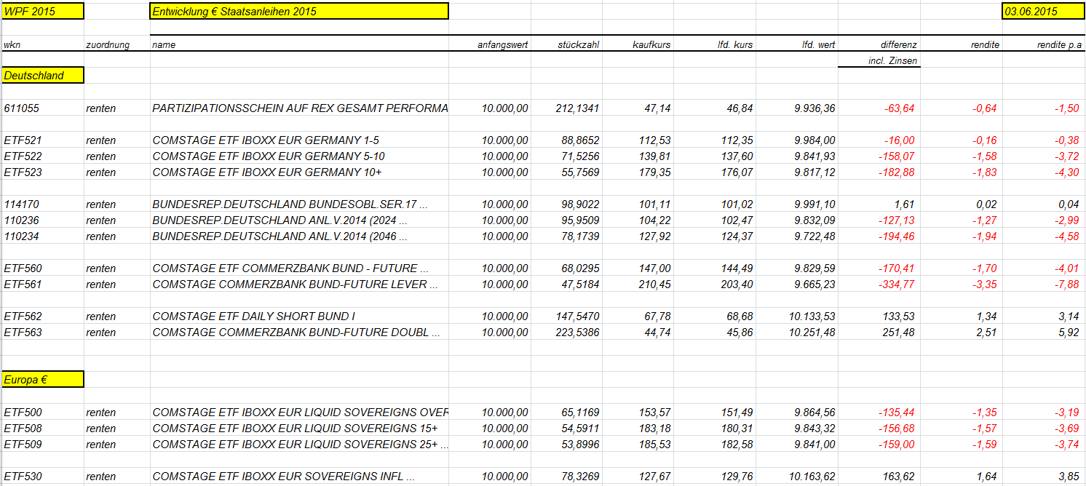Click differenz value -334,77

point(879,284)
